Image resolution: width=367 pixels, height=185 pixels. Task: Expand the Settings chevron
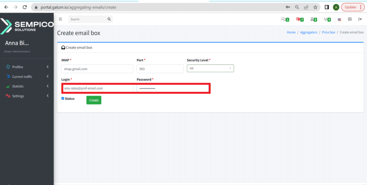tap(48, 96)
